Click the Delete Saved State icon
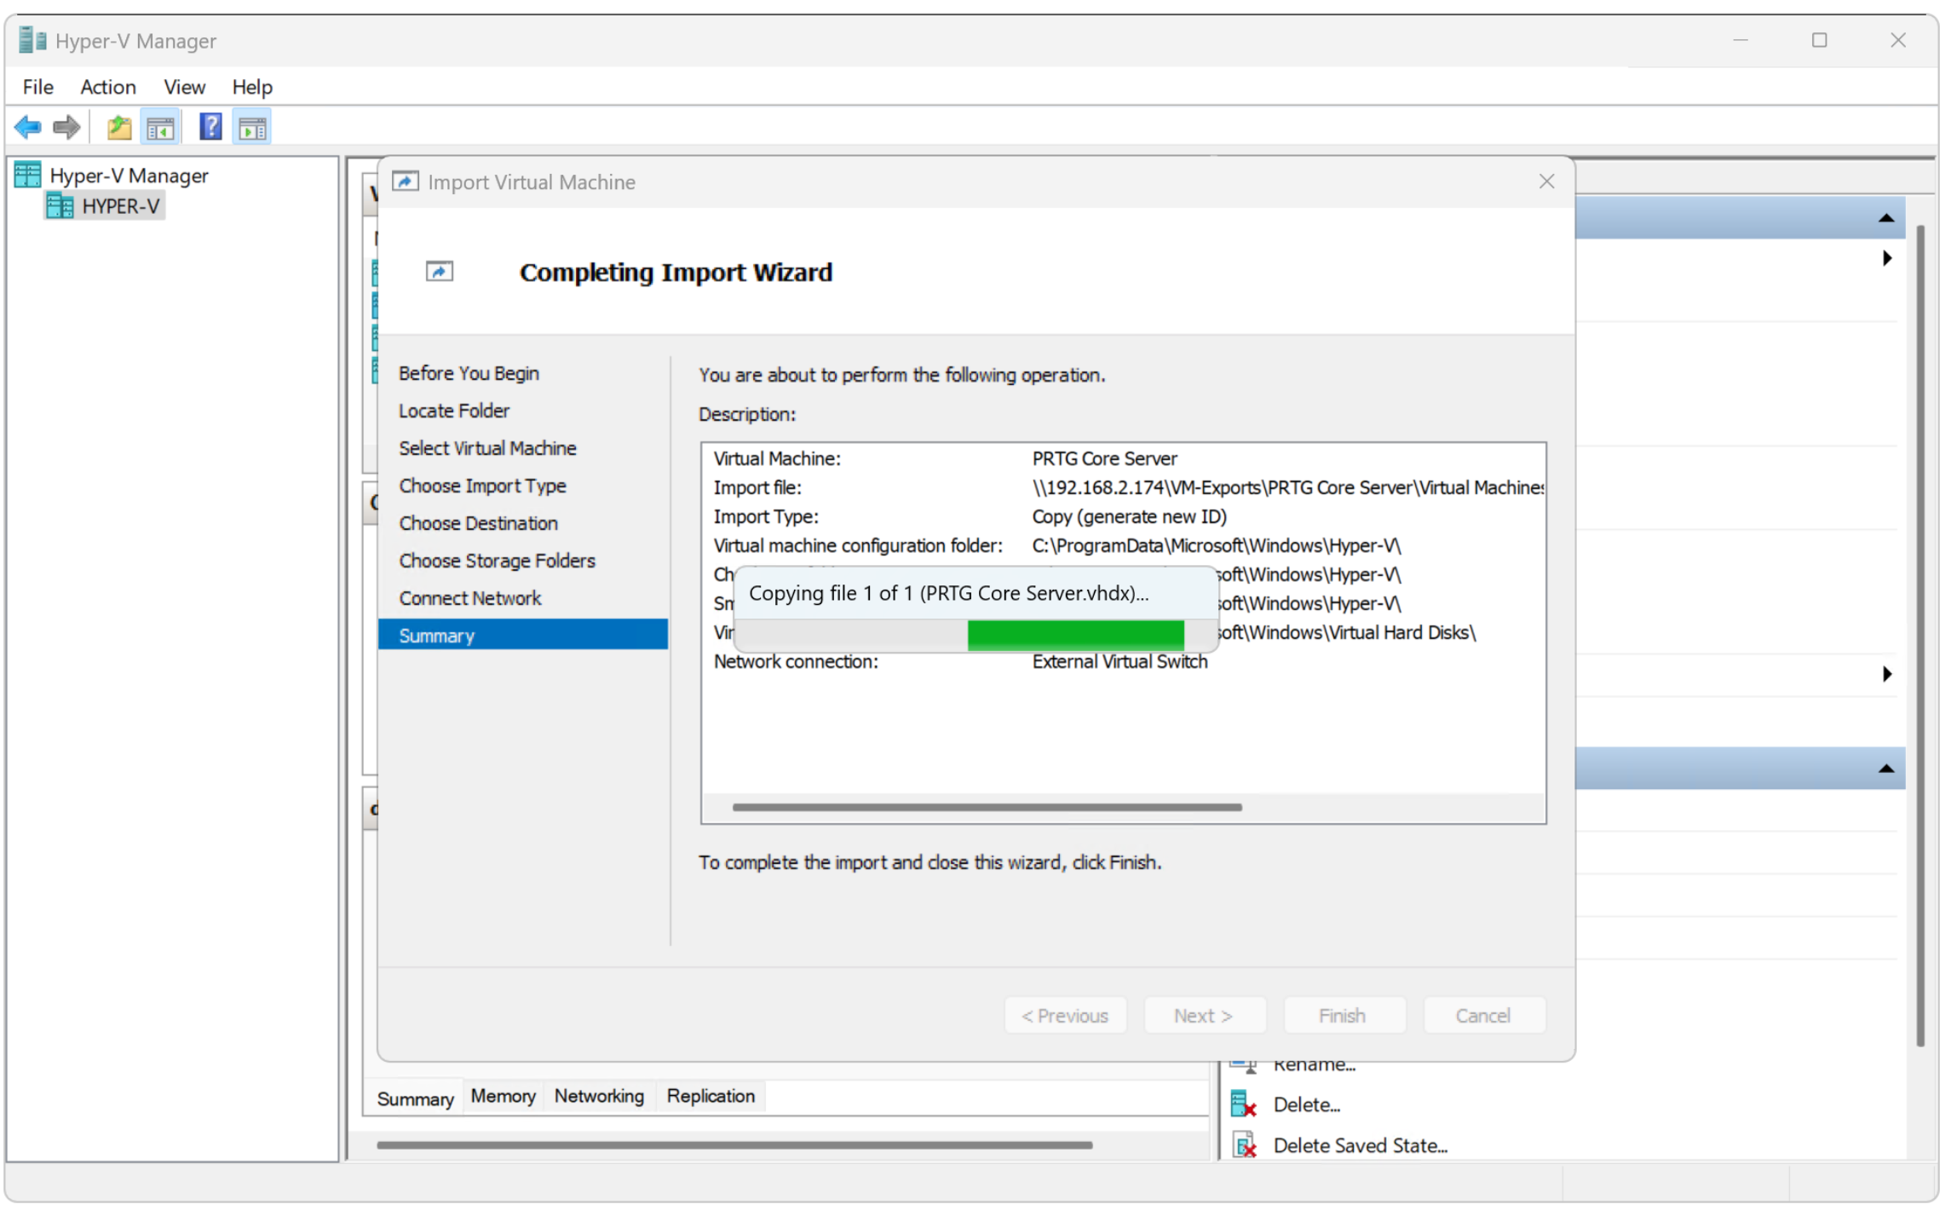This screenshot has height=1210, width=1951. pos(1245,1145)
